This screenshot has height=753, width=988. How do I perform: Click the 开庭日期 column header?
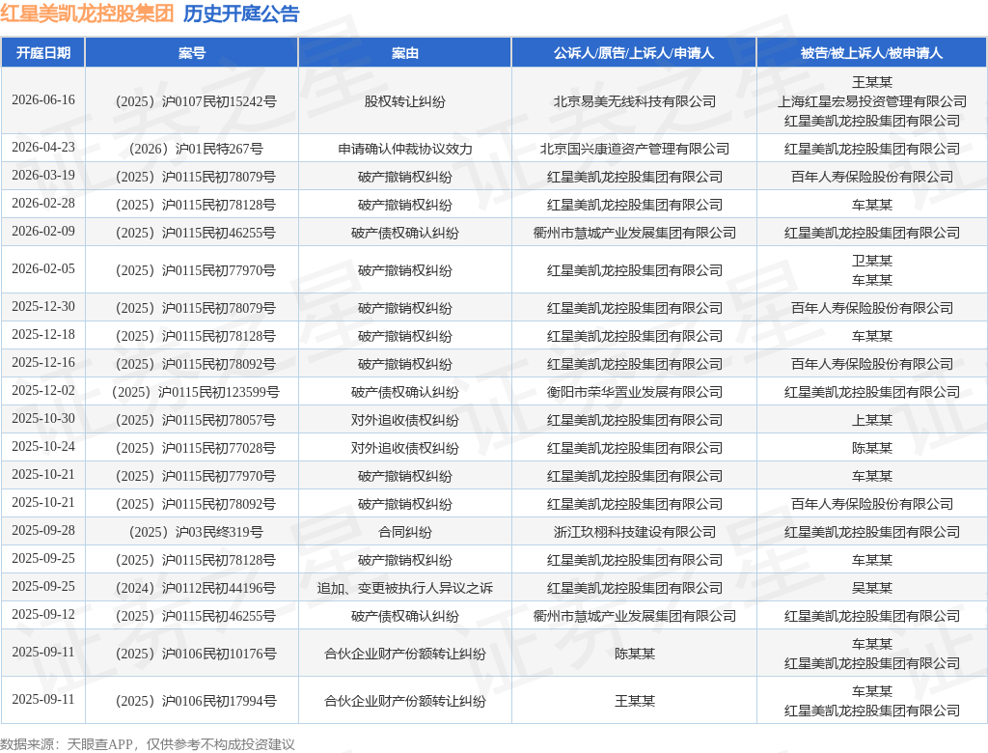tap(42, 53)
